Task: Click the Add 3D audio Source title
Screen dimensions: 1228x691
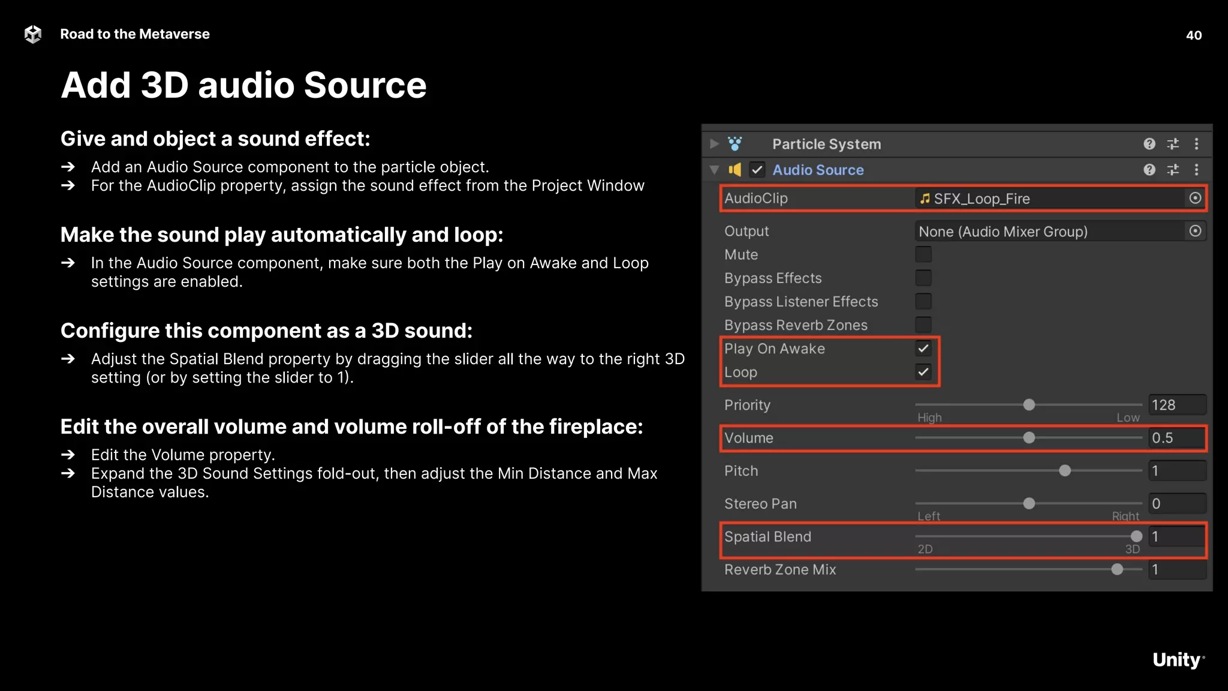Action: 243,85
